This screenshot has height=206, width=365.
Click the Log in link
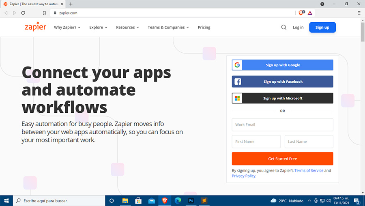tap(298, 27)
